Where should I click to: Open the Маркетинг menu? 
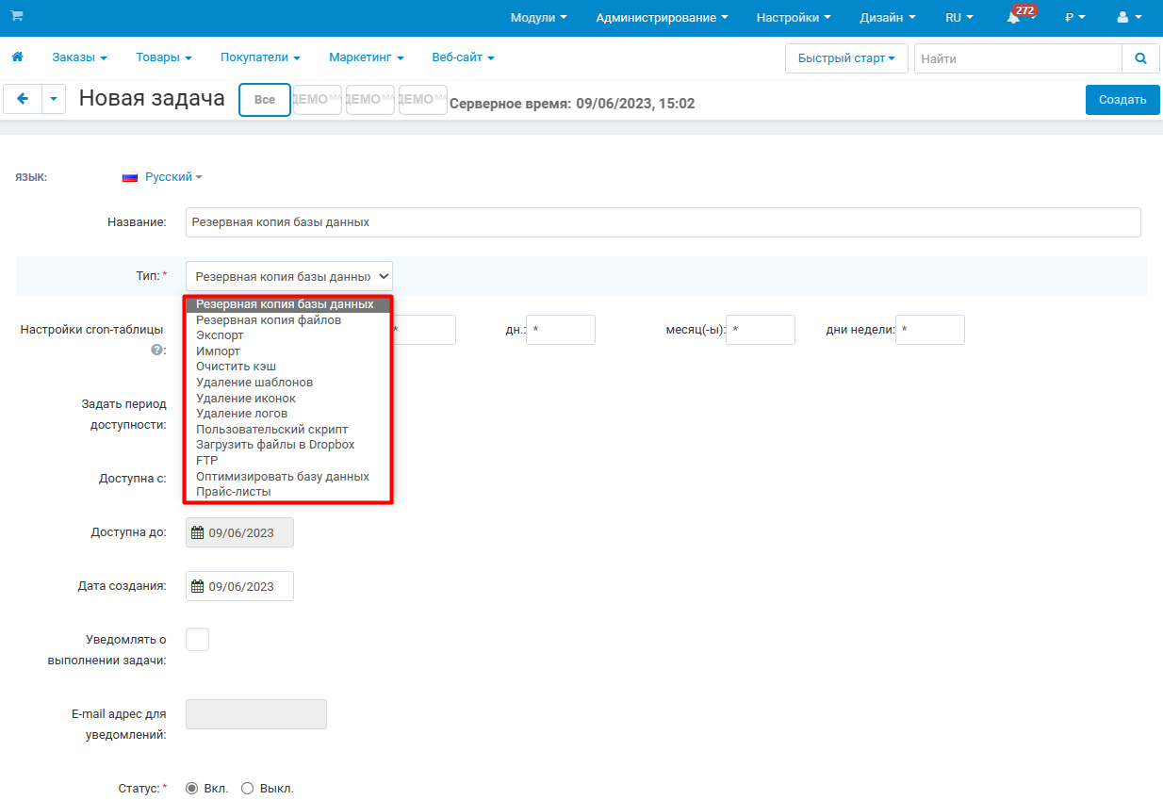click(367, 57)
